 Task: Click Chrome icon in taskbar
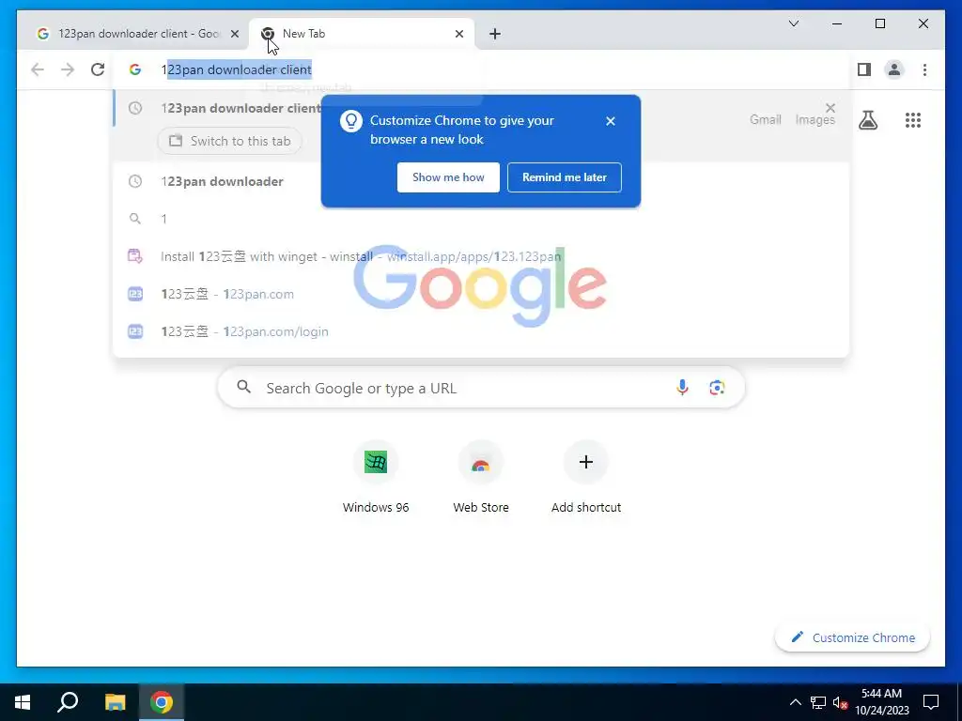162,702
